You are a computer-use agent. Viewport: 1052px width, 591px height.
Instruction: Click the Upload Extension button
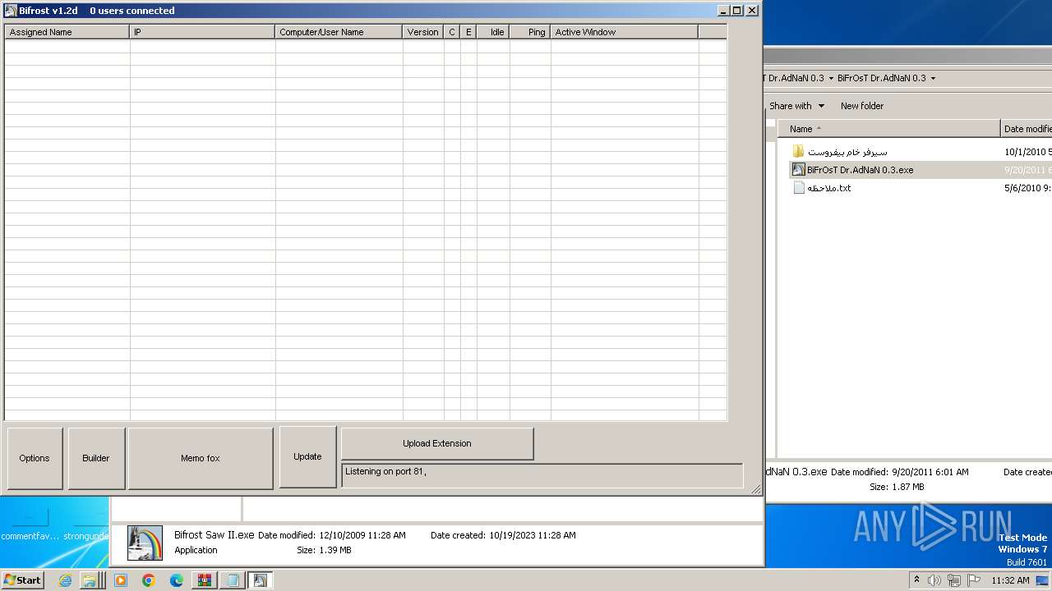(437, 443)
